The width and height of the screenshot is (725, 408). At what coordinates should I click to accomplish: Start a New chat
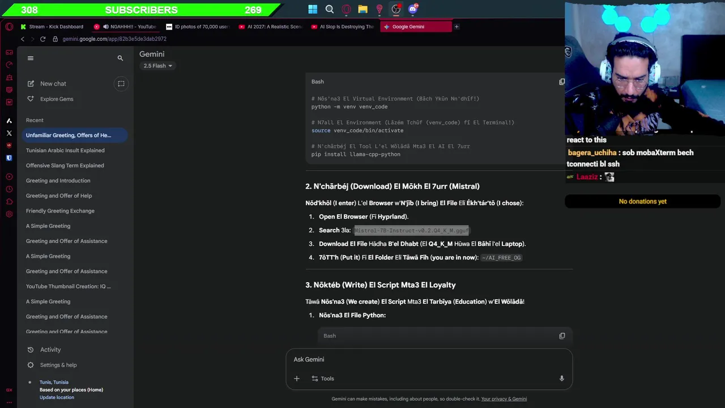tap(53, 84)
